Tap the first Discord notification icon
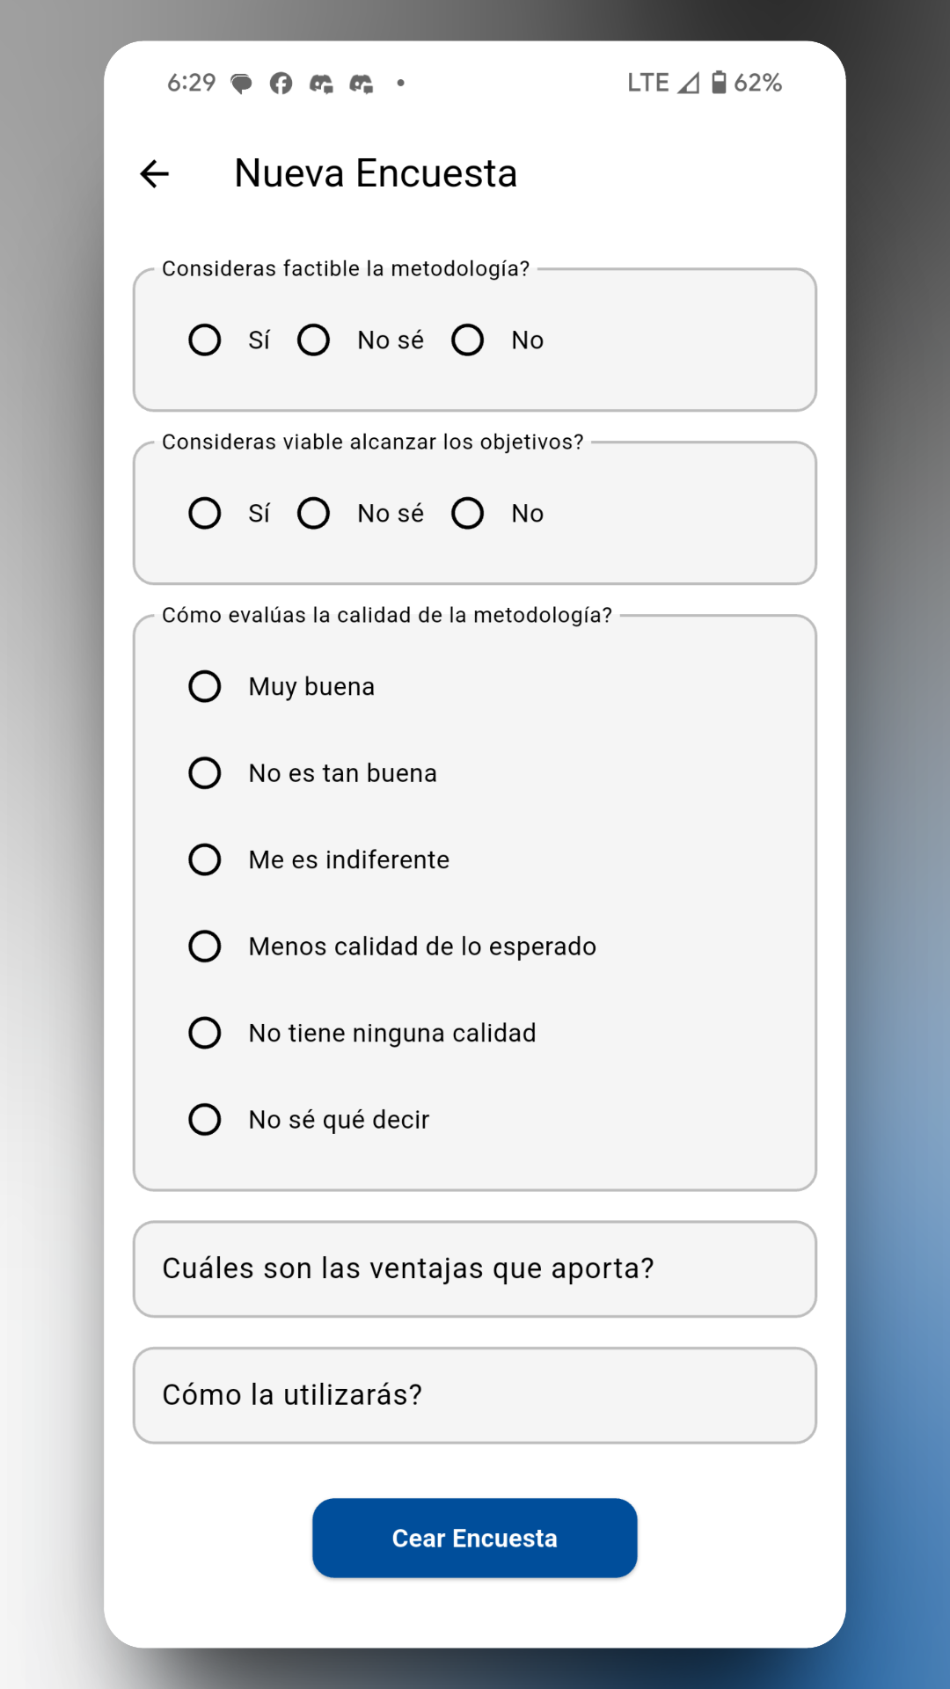The width and height of the screenshot is (950, 1689). 322,84
